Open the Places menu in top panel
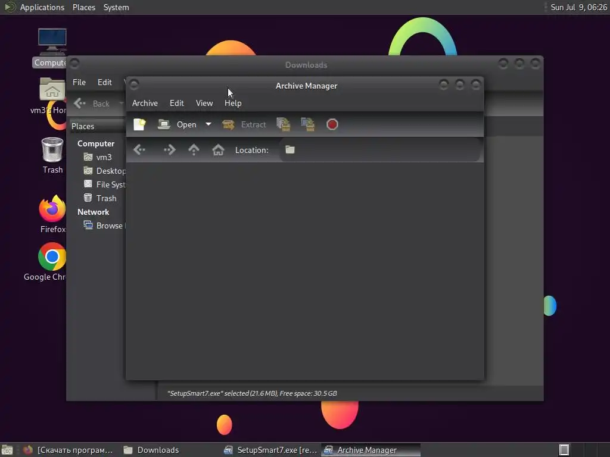Viewport: 610px width, 457px height. (x=83, y=7)
